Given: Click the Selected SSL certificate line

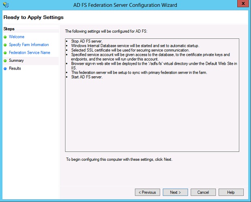Looking at the screenshot, I should 130,50.
